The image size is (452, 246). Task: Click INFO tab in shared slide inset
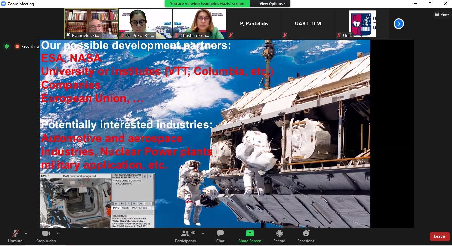116,208
